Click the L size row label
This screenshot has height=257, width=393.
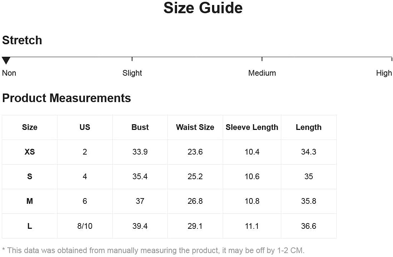click(30, 226)
